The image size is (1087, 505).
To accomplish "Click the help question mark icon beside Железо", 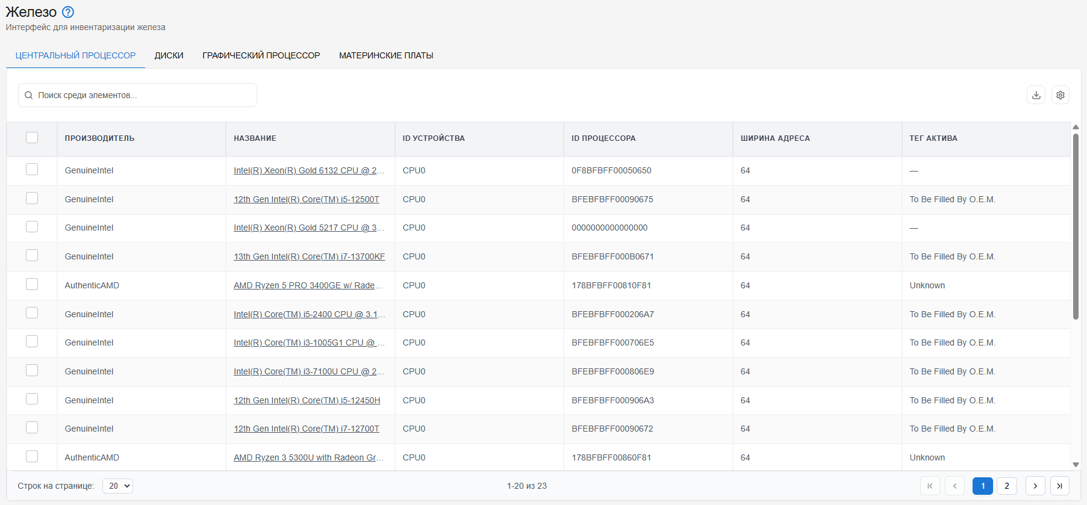I will point(68,12).
